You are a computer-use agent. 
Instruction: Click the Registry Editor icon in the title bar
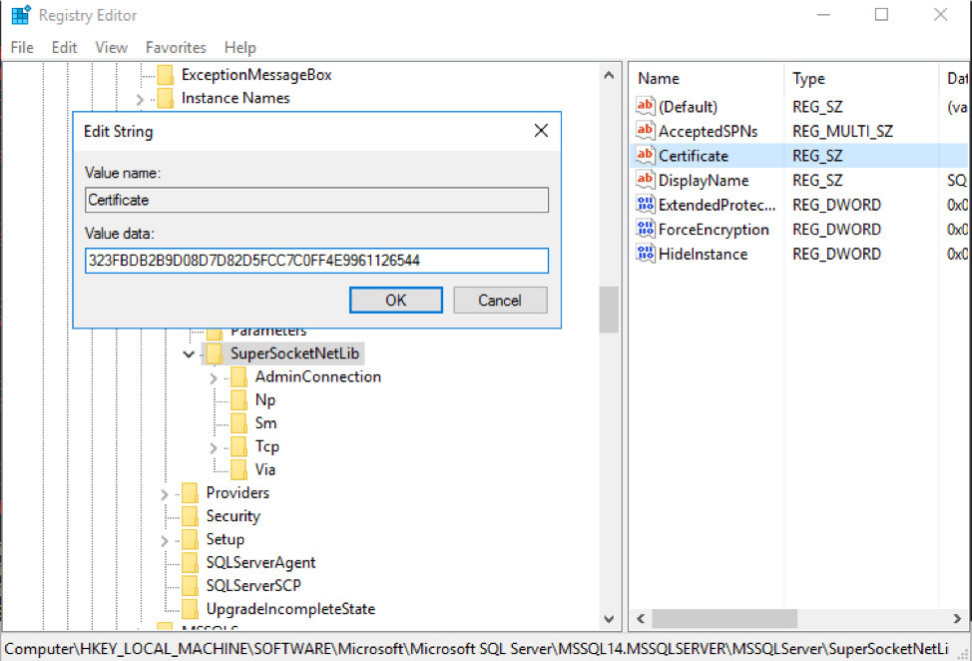click(x=20, y=14)
